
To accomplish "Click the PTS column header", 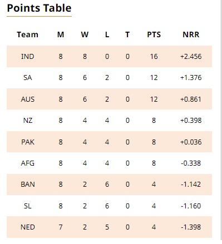I will [x=154, y=34].
